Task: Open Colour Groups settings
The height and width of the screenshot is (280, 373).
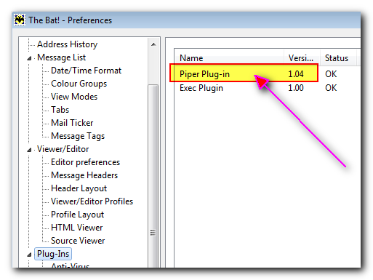Action: pos(79,84)
